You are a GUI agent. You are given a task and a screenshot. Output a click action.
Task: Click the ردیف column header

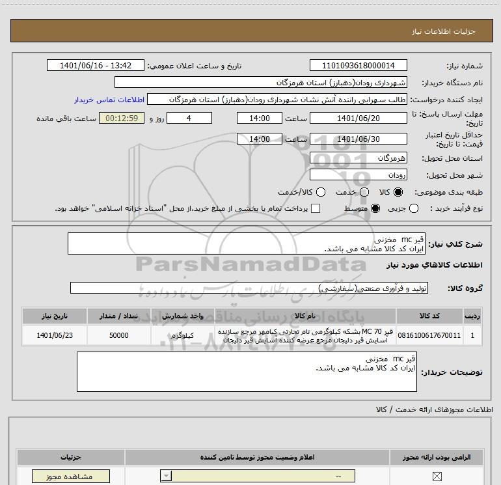tap(472, 316)
